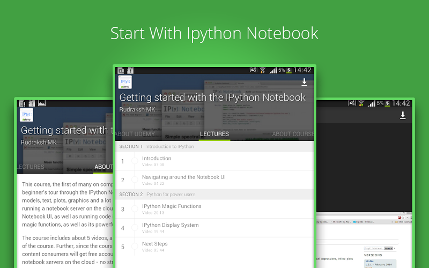429x268 pixels.
Task: Tap progress circle beside Navigating around lecture
Action: click(x=135, y=180)
